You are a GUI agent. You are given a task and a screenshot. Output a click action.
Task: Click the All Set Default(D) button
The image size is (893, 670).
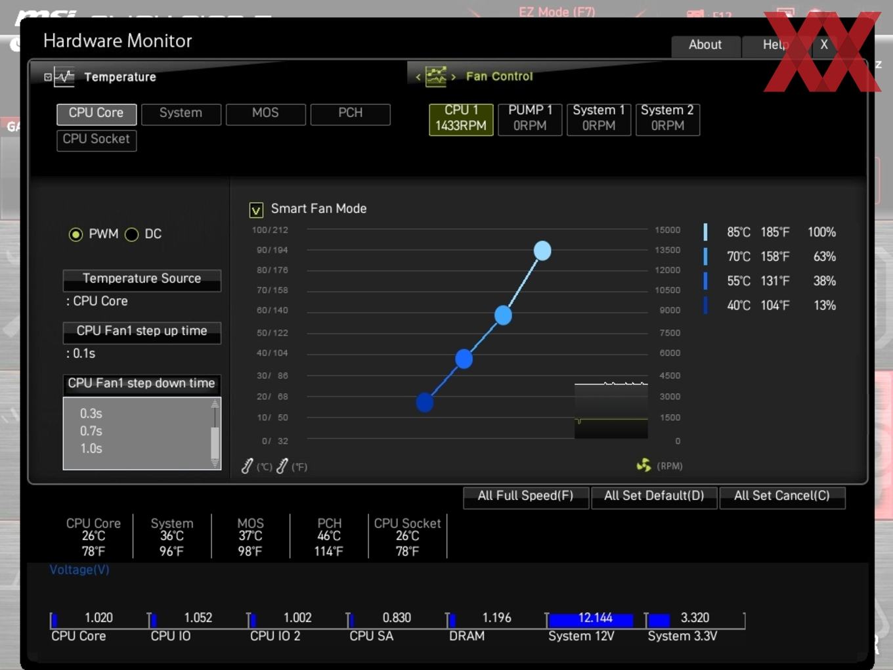(x=654, y=497)
